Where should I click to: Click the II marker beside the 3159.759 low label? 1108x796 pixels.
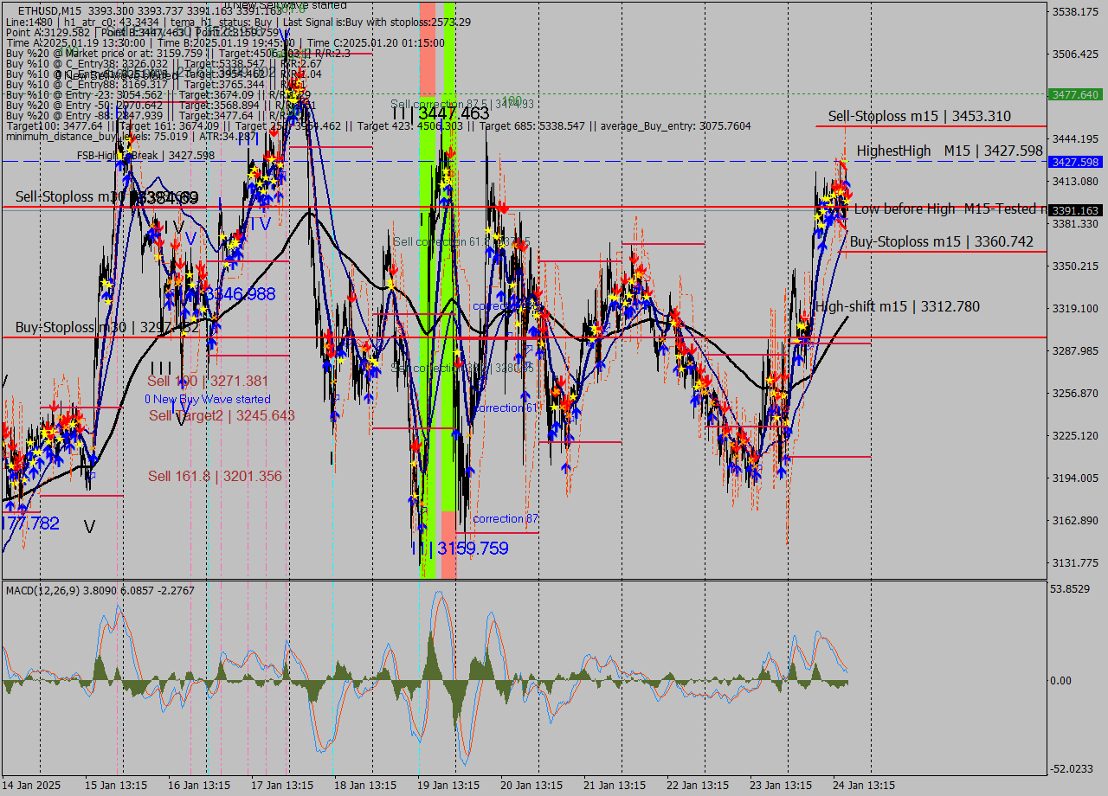(422, 548)
